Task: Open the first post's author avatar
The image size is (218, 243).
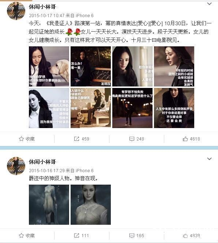Action: [x=16, y=11]
